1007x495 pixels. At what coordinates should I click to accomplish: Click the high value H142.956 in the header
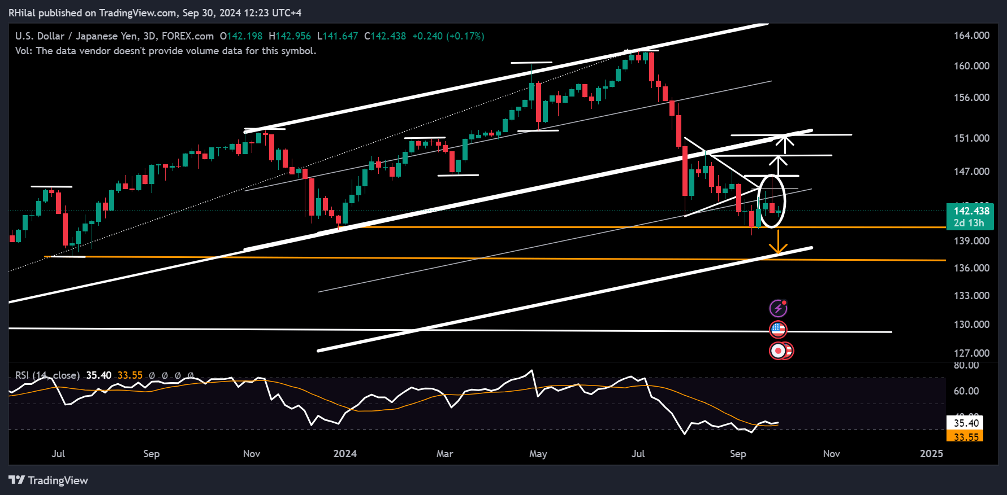pos(289,36)
